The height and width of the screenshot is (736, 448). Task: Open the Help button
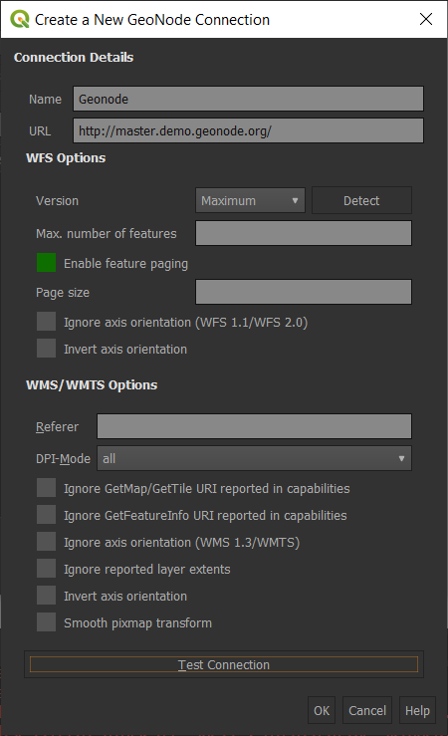(x=417, y=711)
